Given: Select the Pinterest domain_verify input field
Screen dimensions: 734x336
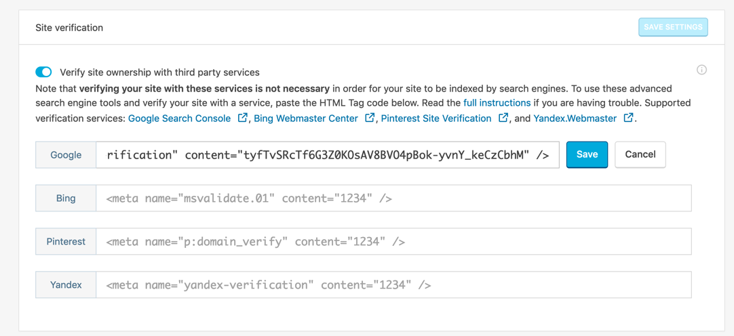Looking at the screenshot, I should (393, 242).
